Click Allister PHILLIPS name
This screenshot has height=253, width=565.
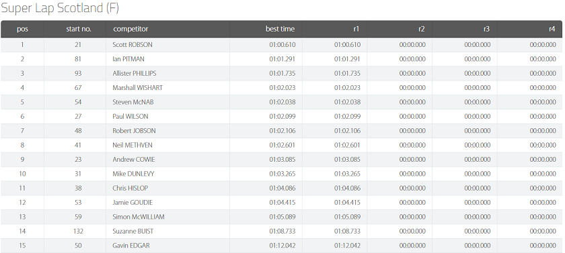[x=134, y=73]
